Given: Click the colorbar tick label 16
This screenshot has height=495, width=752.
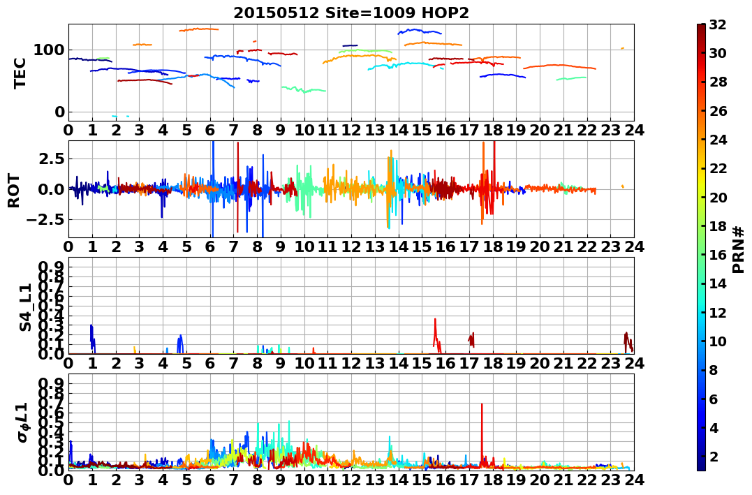Looking at the screenshot, I should point(718,255).
